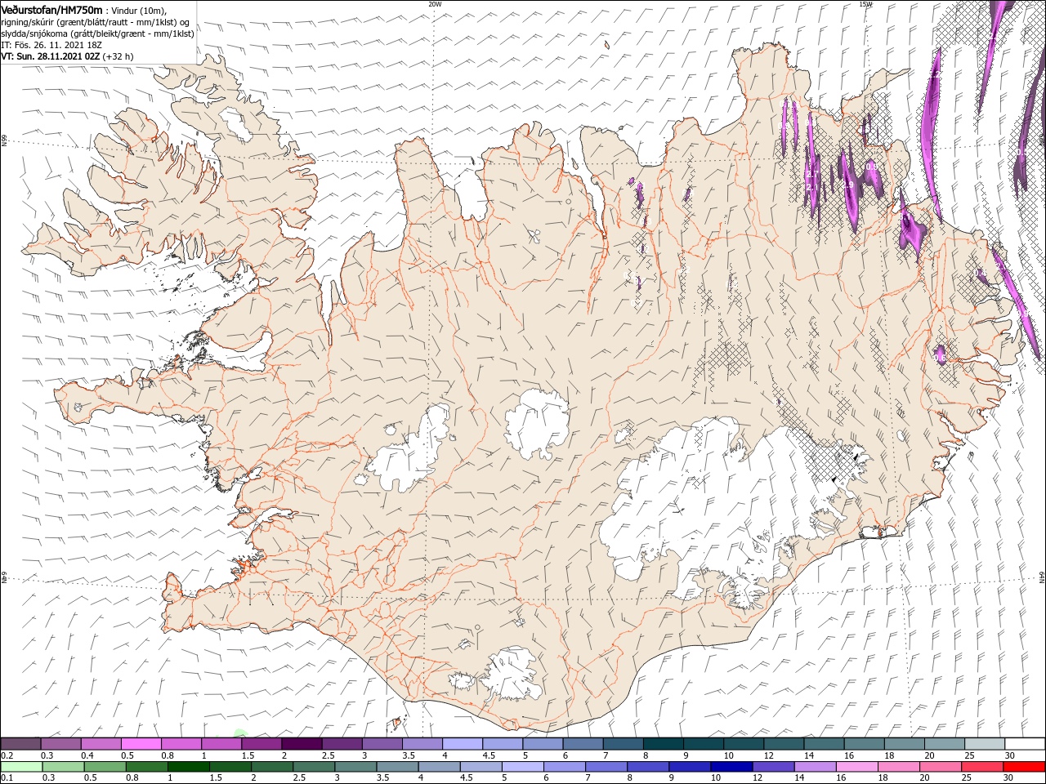Click the 'VT: Sun. 28.11.2021 02Z' valid time
The image size is (1046, 784).
click(51, 56)
